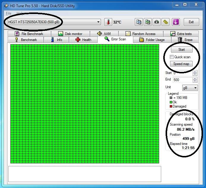
Task: Open the Unit gB dropdown
Action: point(190,88)
